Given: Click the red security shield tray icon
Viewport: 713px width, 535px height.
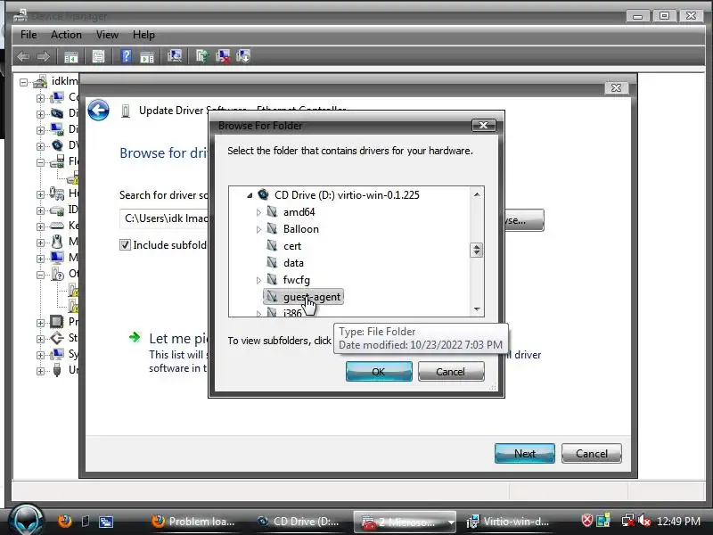Looking at the screenshot, I should (x=587, y=521).
